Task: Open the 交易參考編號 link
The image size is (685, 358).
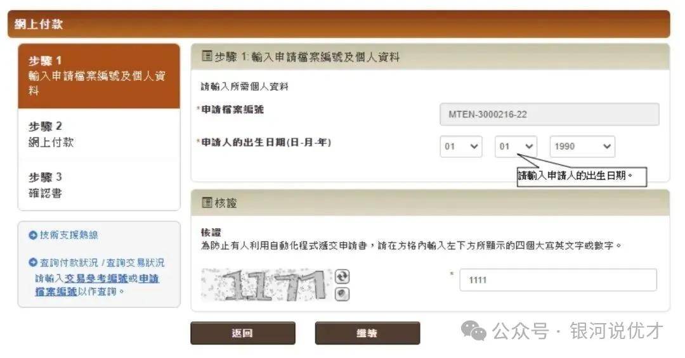Action: click(x=96, y=279)
